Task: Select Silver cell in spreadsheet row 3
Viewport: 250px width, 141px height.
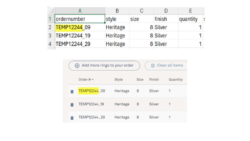Action: (x=166, y=36)
